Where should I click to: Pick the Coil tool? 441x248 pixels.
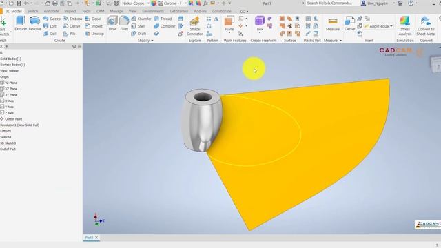[50, 34]
